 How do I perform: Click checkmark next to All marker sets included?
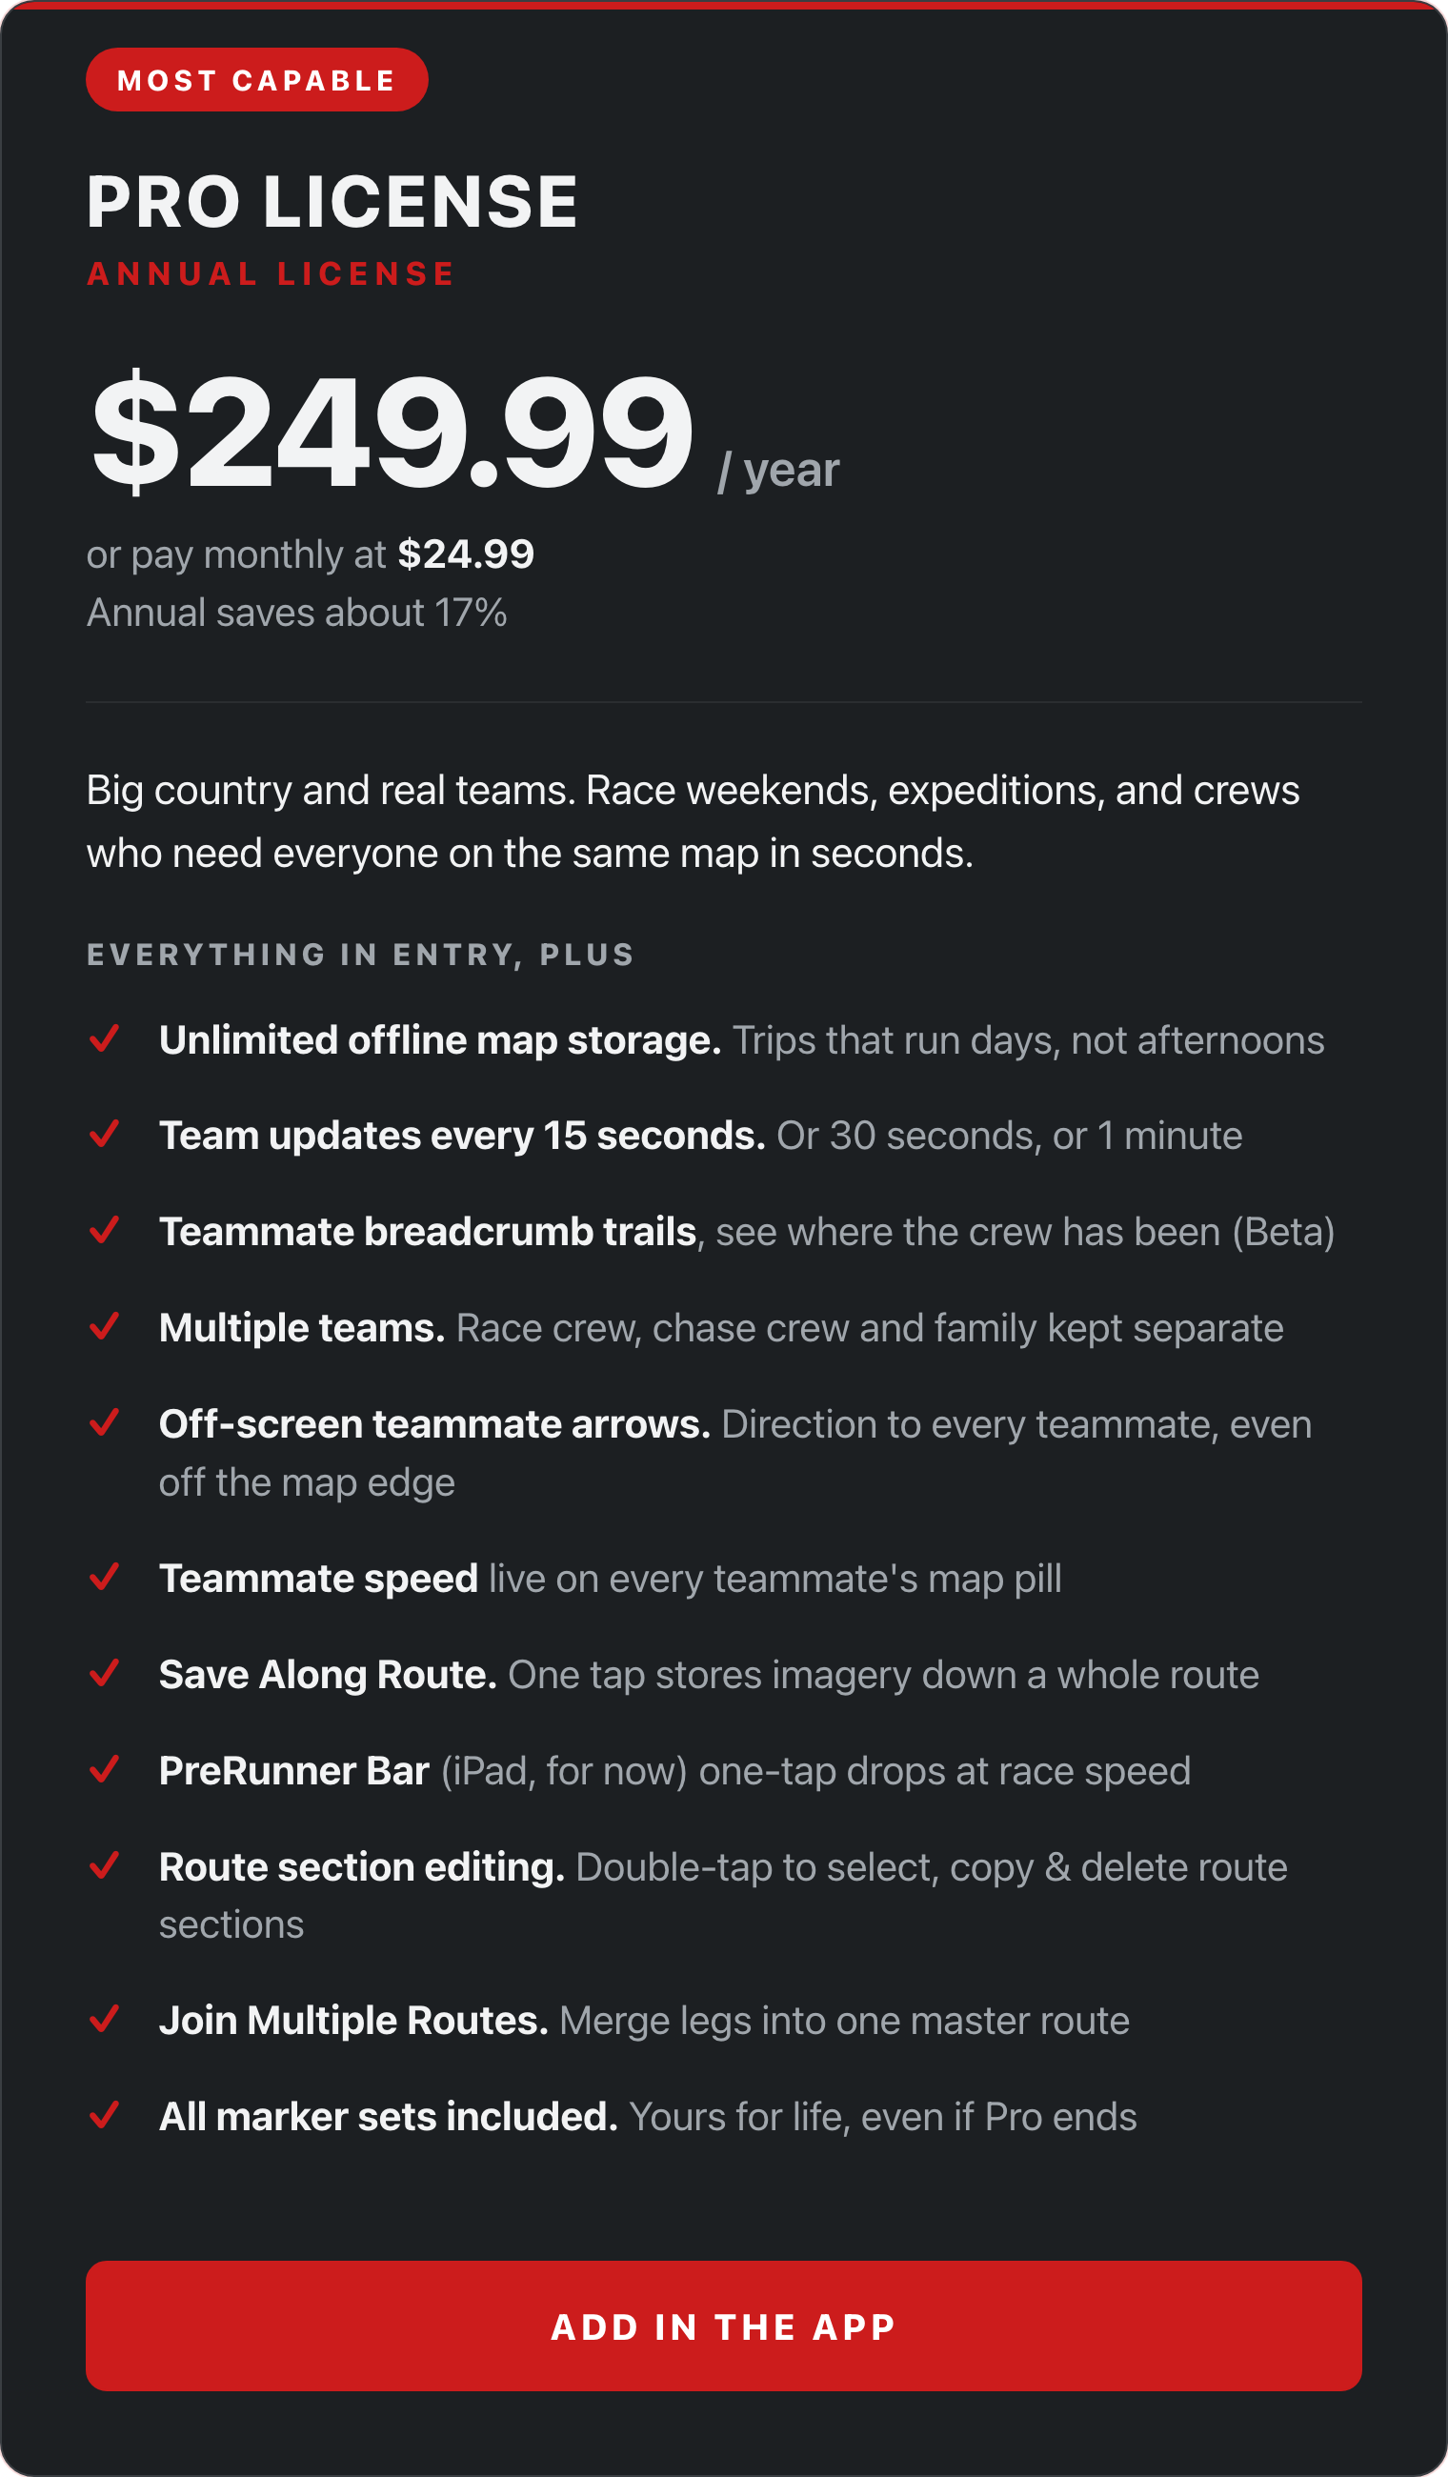[104, 2115]
